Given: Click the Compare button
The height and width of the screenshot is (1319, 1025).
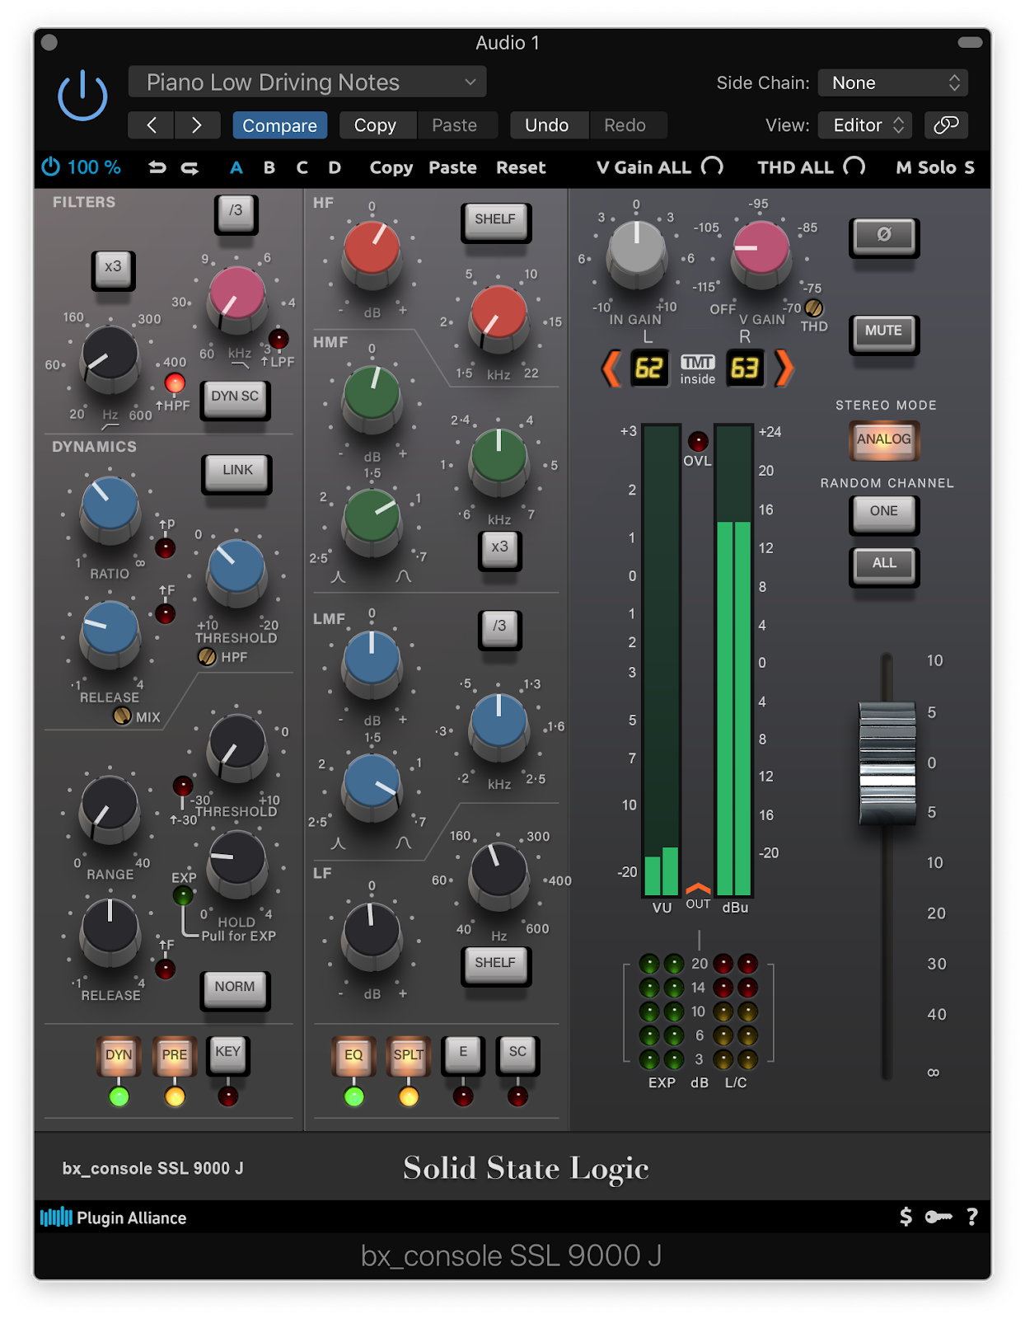Looking at the screenshot, I should click(x=280, y=125).
